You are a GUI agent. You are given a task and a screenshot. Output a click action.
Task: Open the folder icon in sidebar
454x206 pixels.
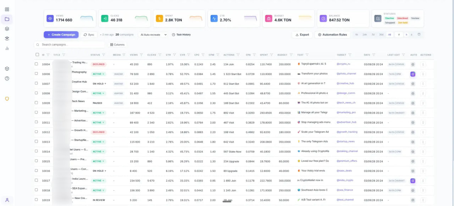click(7, 19)
